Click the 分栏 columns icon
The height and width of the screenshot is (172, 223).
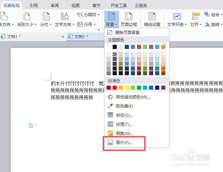click(46, 16)
